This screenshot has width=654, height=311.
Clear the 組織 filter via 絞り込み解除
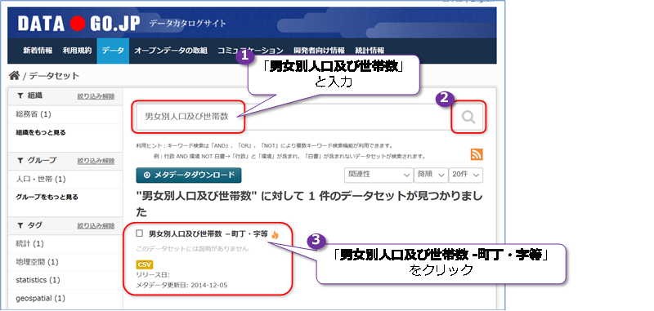[x=96, y=96]
